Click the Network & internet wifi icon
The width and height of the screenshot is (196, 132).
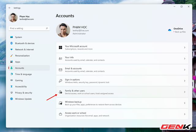tap(12, 50)
